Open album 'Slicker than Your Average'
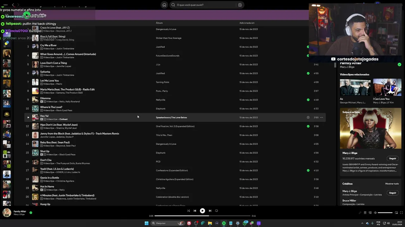405x227 pixels. point(168,38)
